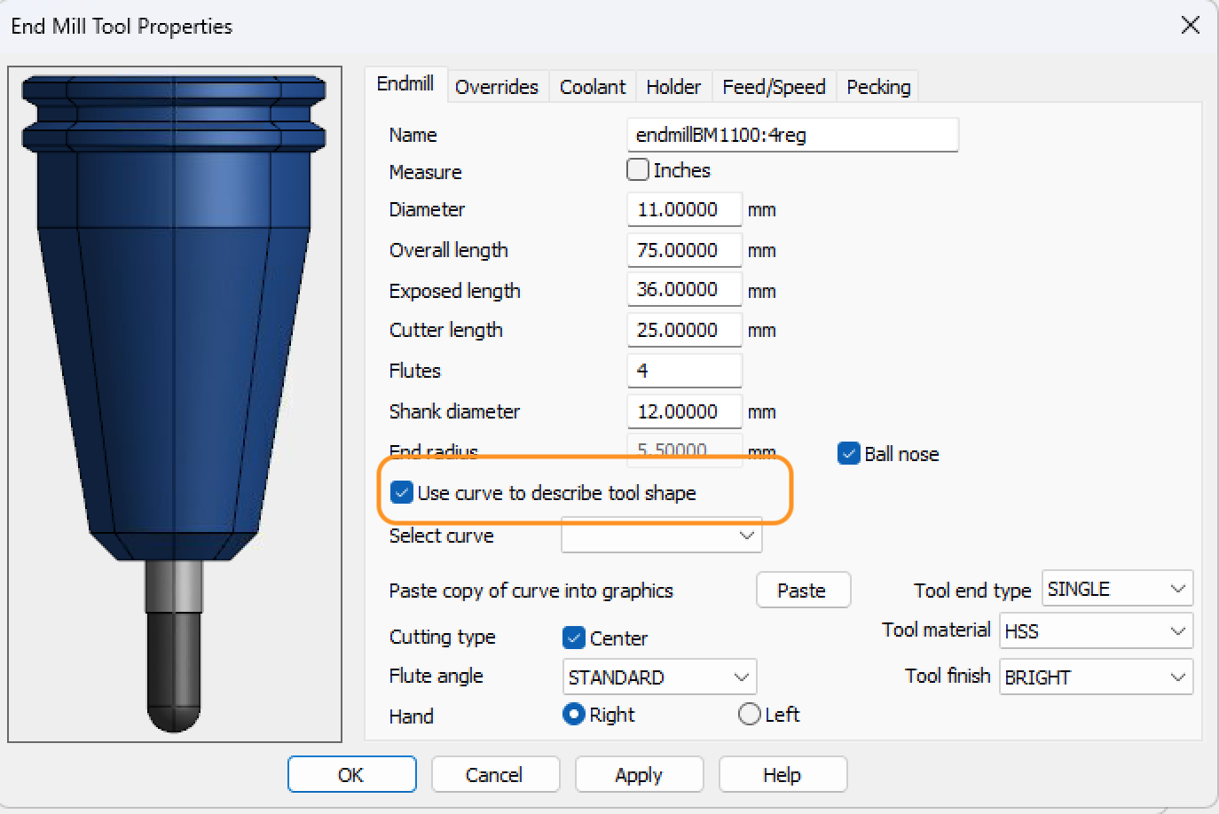
Task: Enable the Inches measure checkbox
Action: click(x=637, y=169)
